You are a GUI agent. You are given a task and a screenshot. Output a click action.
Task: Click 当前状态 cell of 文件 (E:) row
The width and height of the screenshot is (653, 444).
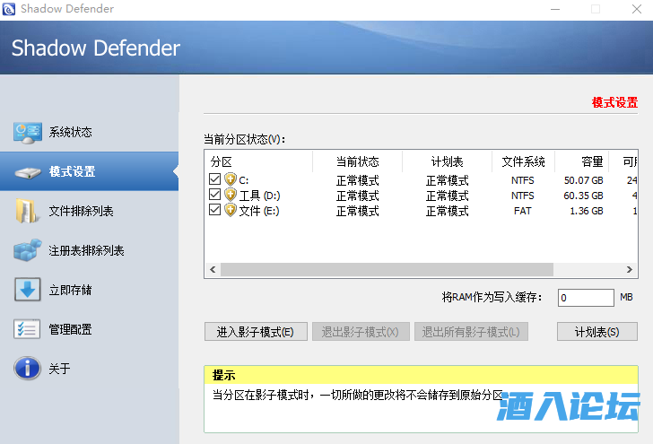point(357,211)
